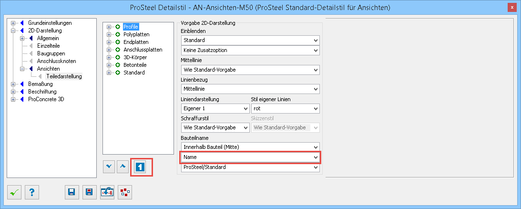Click the red and white squares icon button
The image size is (521, 209).
(125, 192)
